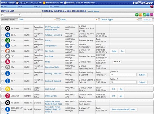Open the TOOLS menu
The image size is (155, 114).
pos(37,7)
